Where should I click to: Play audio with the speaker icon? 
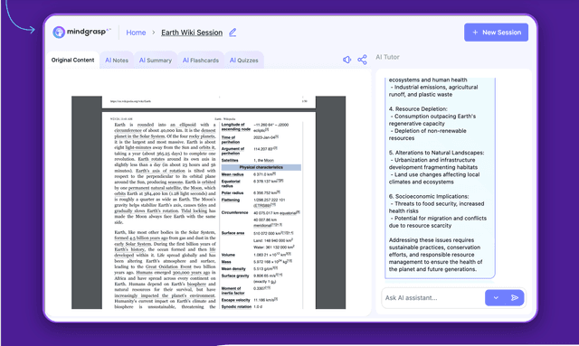click(346, 60)
